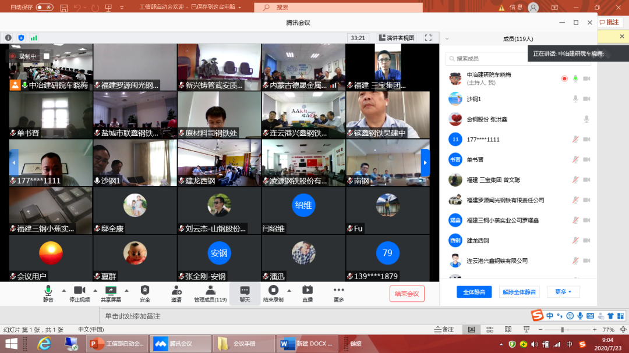Toggle 金钢股份 张洪鑫 microphone
629x353 pixels.
[586, 119]
